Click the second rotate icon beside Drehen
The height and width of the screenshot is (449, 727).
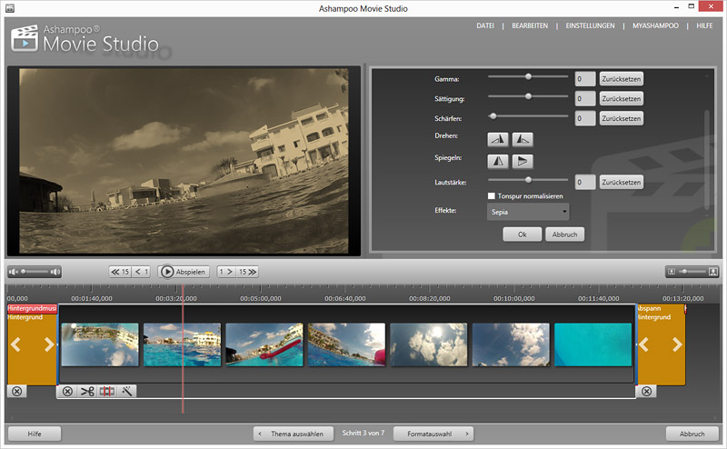(523, 139)
